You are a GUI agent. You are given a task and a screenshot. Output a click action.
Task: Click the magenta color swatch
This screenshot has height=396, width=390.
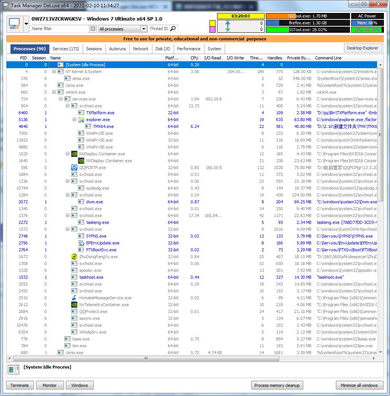(x=213, y=30)
